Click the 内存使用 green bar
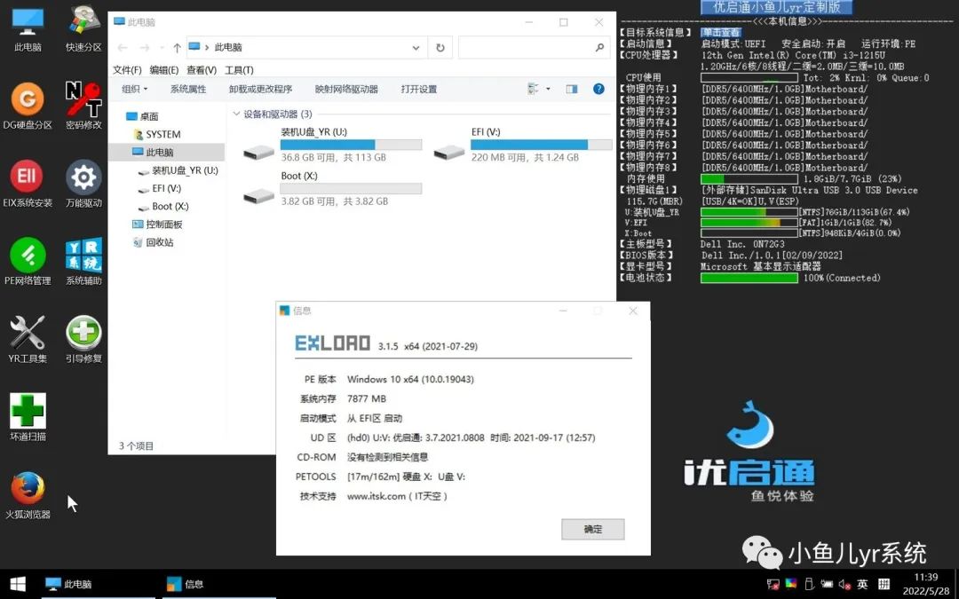Screen dimensions: 959x599 (x=749, y=178)
